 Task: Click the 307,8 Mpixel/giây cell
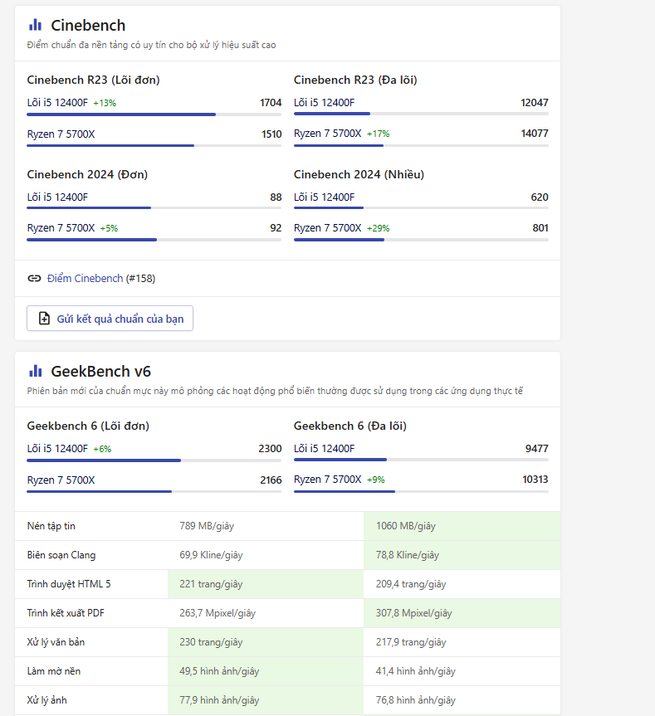[462, 613]
